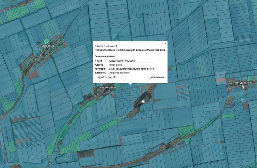
Task: Click the 'Земельна ділянка' heading
Action: click(x=105, y=56)
